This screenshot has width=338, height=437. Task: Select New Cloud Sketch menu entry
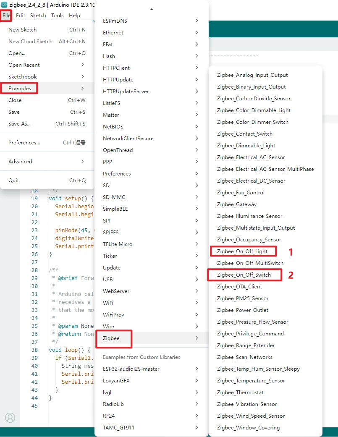[x=47, y=41]
